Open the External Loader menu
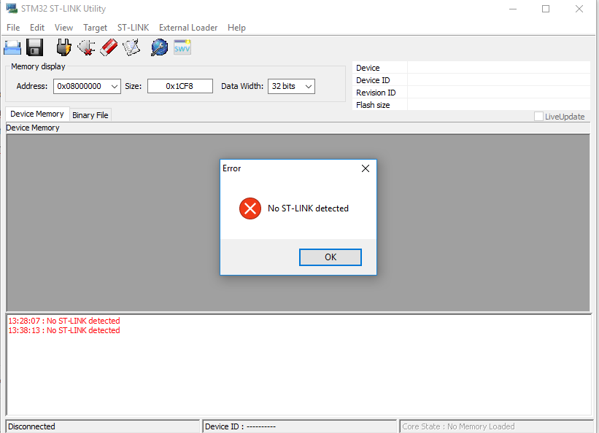This screenshot has width=599, height=433. pyautogui.click(x=188, y=28)
